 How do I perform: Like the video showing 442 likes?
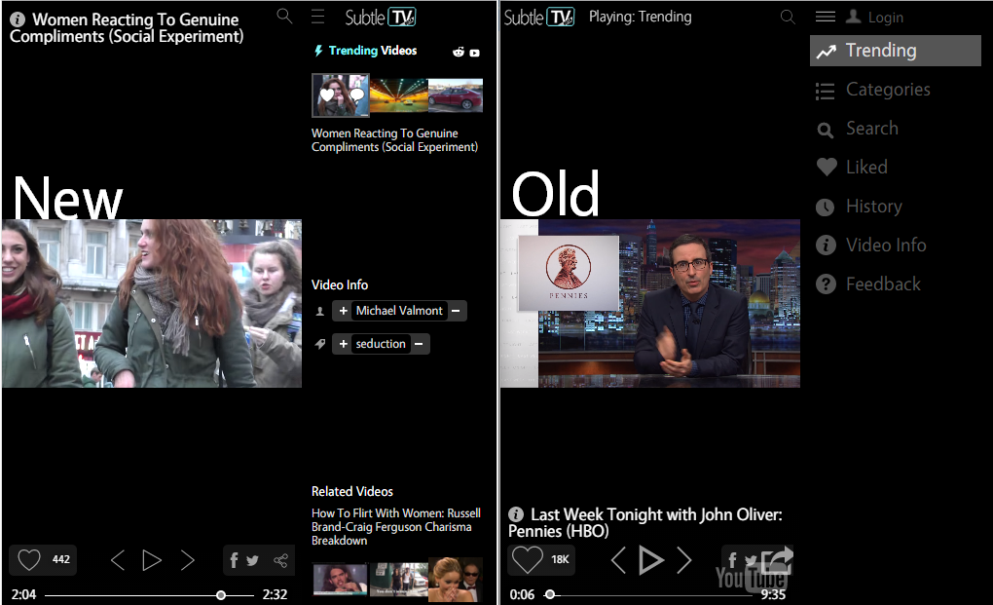(29, 560)
